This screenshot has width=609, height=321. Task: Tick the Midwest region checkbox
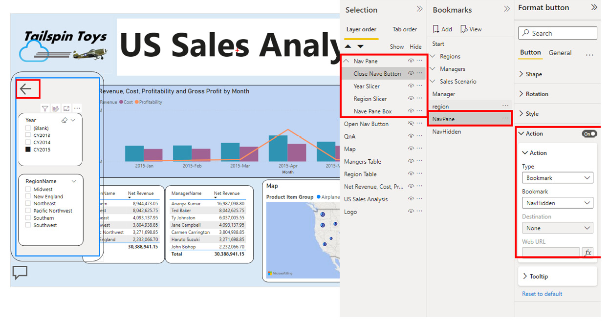pyautogui.click(x=28, y=189)
